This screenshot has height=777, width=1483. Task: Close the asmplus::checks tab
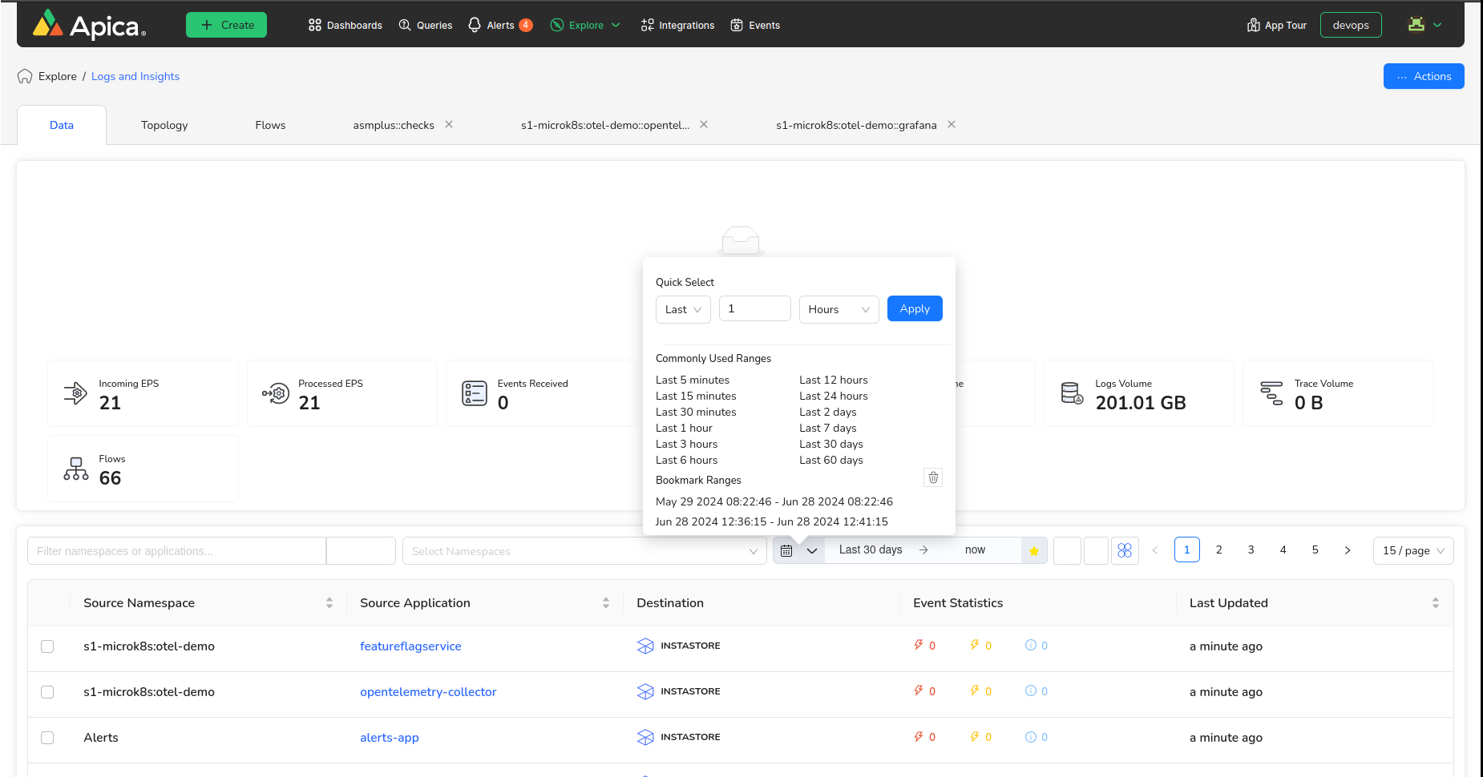(449, 124)
